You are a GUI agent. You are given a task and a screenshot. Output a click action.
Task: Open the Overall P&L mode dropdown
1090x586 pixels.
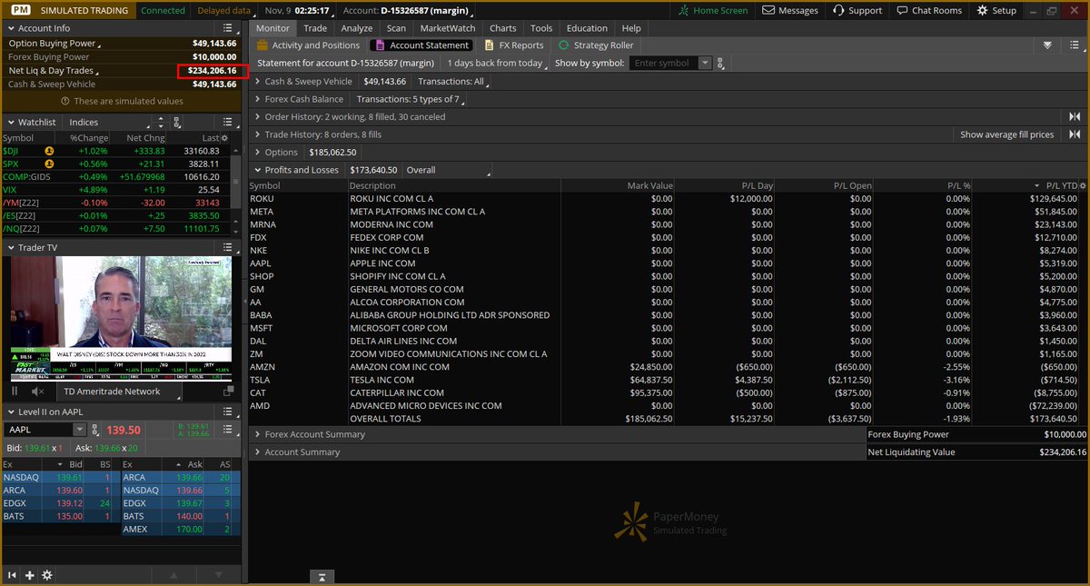point(448,170)
